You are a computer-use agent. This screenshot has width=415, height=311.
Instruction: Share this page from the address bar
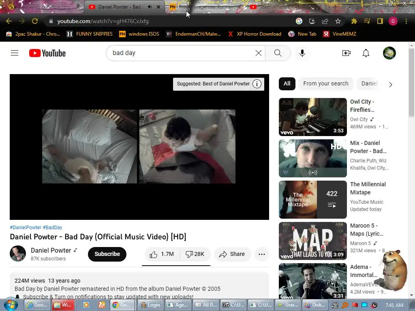click(x=325, y=21)
